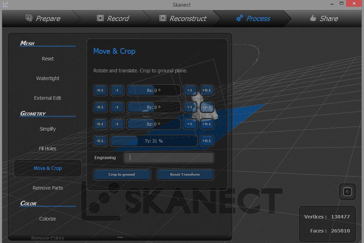This screenshot has width=364, height=243.
Task: Click the screenshot camera icon button
Action: point(347,192)
